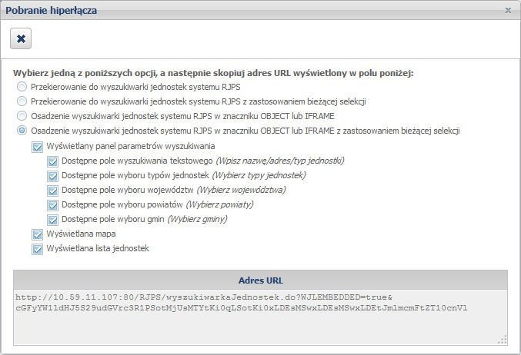521x355 pixels.
Task: Uncheck Dostępne pole wyboru powiatów
Action: click(x=52, y=205)
